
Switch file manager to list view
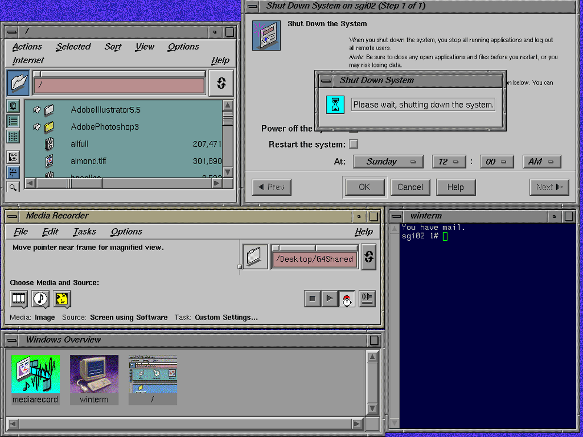(13, 121)
